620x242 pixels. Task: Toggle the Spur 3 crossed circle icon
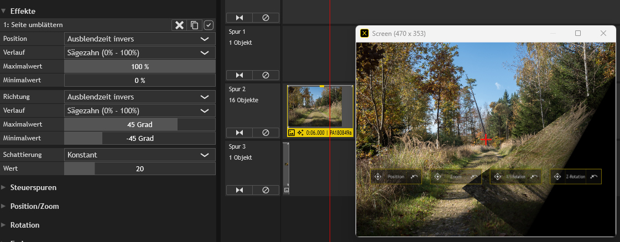coord(265,190)
